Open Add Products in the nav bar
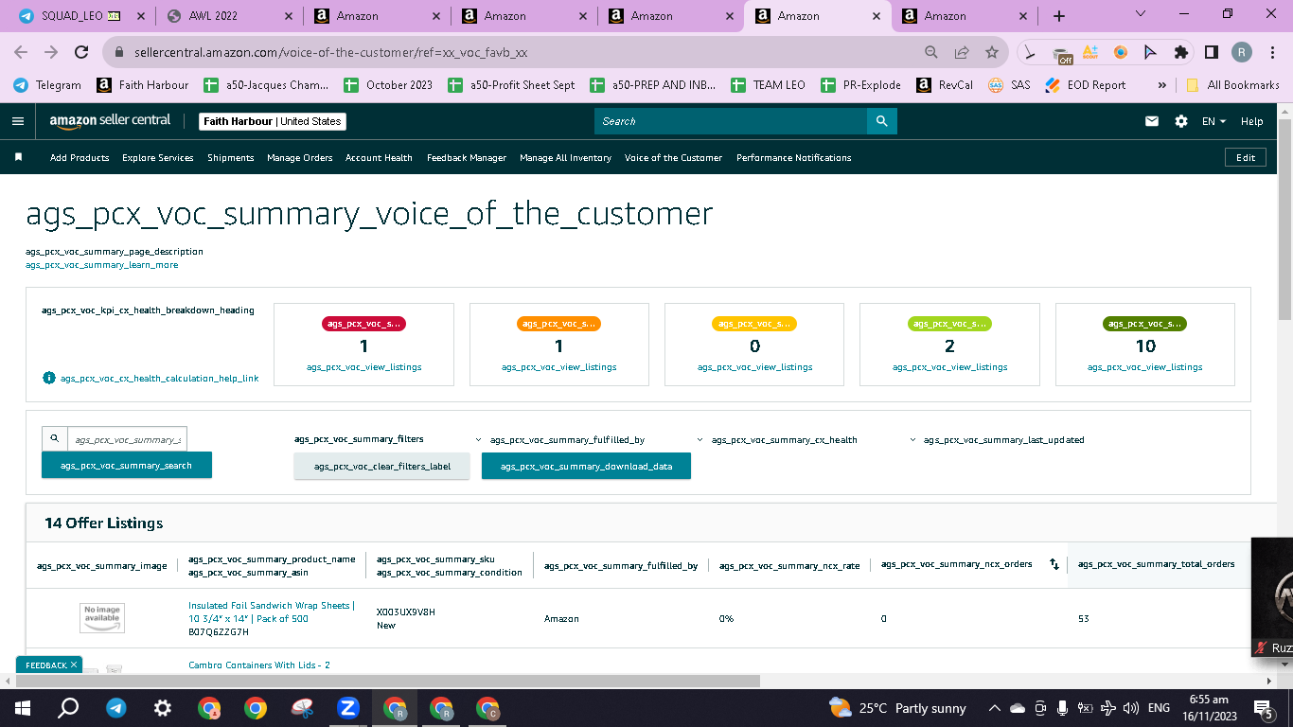Screen dimensions: 1293x727 80,157
